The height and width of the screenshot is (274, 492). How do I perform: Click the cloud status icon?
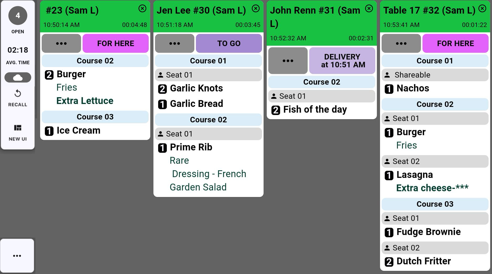click(18, 78)
